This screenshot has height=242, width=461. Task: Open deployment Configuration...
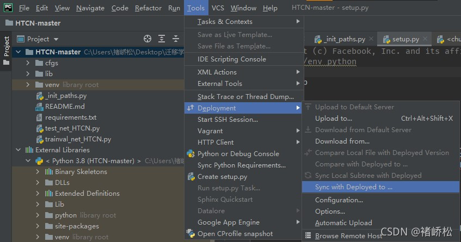click(x=381, y=200)
